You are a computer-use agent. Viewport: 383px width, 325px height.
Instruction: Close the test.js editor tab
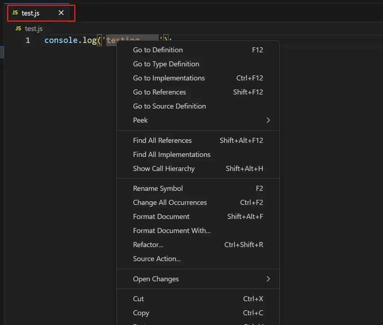pyautogui.click(x=61, y=13)
